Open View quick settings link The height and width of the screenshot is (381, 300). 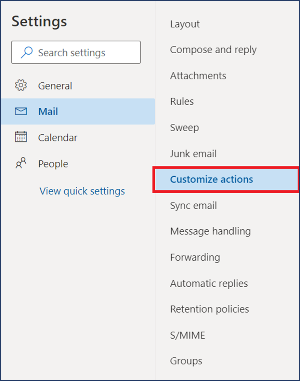(x=82, y=191)
